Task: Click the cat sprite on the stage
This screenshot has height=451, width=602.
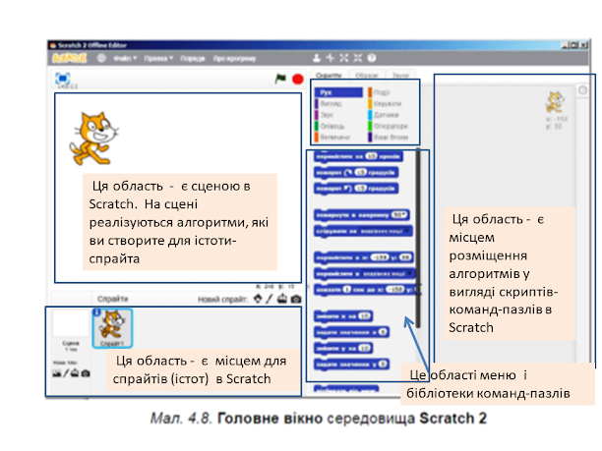Action: click(x=93, y=139)
